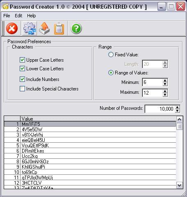The height and width of the screenshot is (197, 187).
Task: Click the password list scrollbar thumb
Action: 179,126
